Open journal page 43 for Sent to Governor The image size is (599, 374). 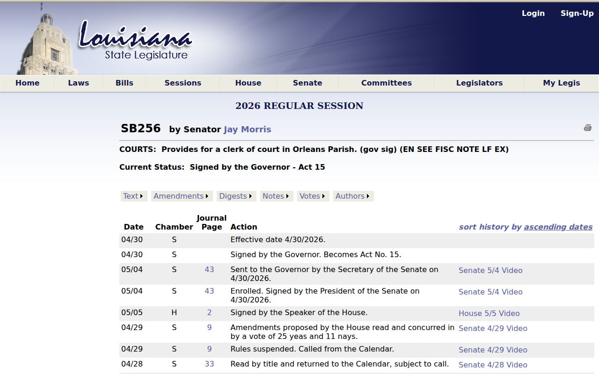tap(209, 270)
